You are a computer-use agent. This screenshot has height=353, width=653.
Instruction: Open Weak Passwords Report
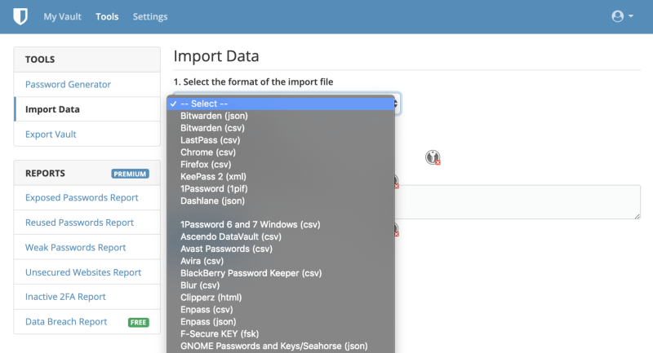(x=76, y=247)
